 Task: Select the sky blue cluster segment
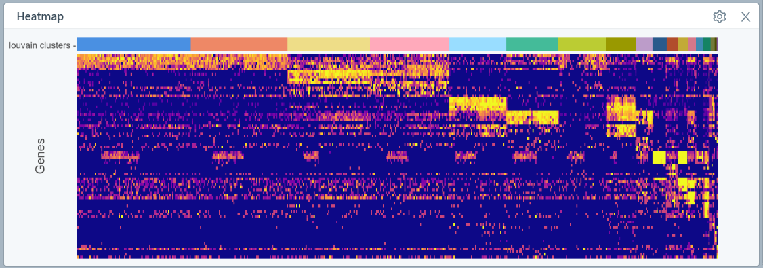tap(477, 44)
